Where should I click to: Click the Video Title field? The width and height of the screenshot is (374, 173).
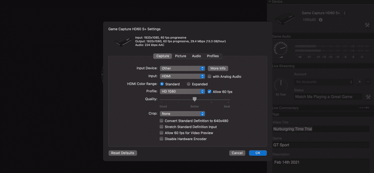coord(321,129)
